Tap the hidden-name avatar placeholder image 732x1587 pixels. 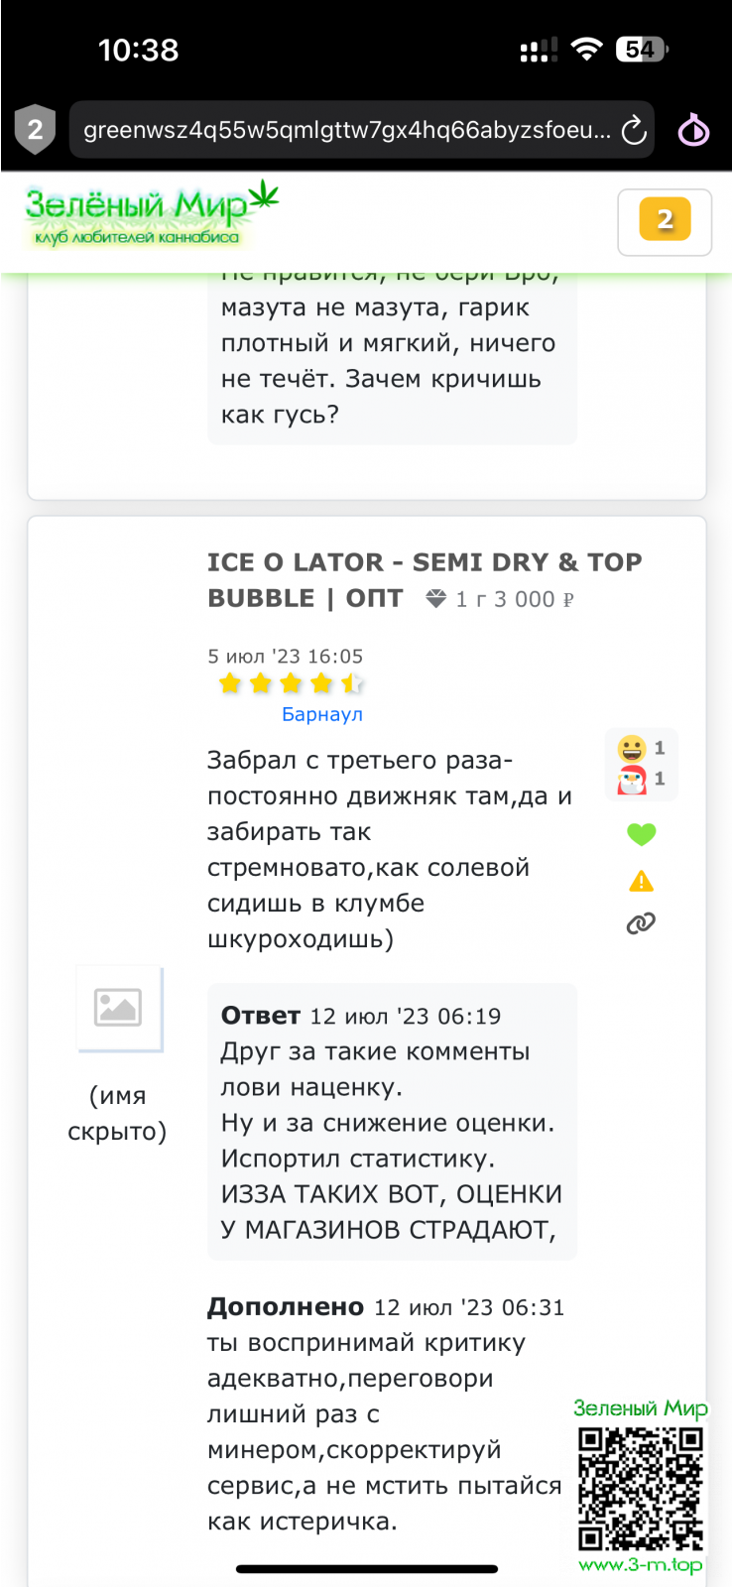coord(119,1009)
